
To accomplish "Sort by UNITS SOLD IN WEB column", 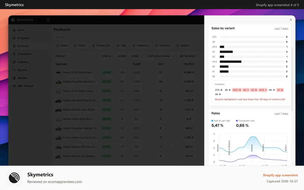I will point(161,56).
